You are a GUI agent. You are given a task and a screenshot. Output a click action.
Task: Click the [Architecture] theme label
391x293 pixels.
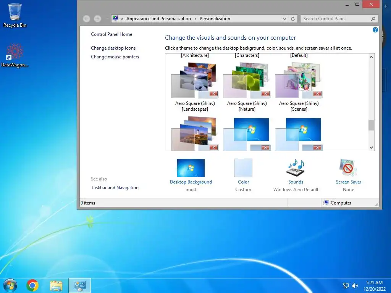click(x=195, y=55)
